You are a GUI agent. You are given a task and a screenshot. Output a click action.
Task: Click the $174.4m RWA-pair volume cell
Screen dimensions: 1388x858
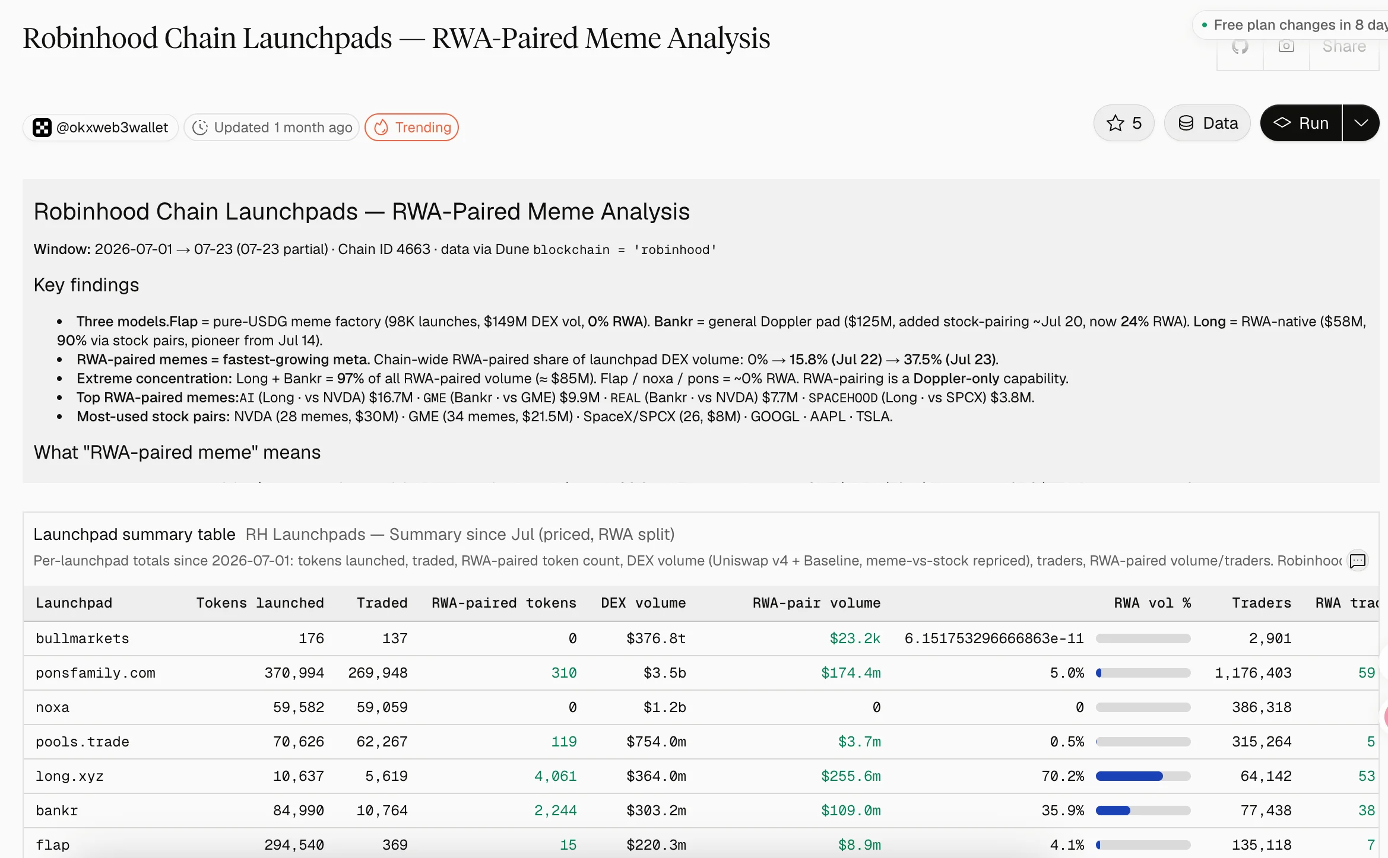(851, 673)
